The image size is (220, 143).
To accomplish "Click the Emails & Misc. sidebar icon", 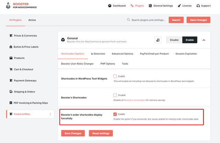I will point(11,114).
